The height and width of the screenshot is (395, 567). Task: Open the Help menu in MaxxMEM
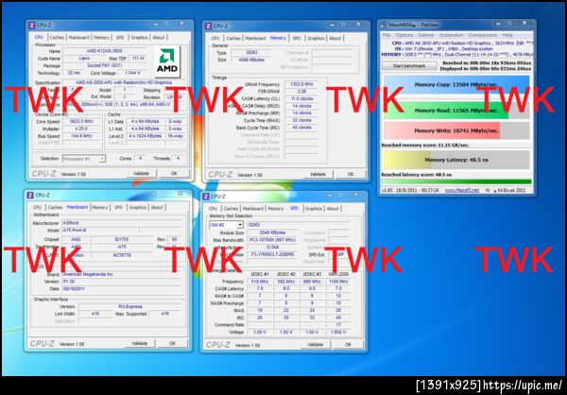pyautogui.click(x=507, y=35)
